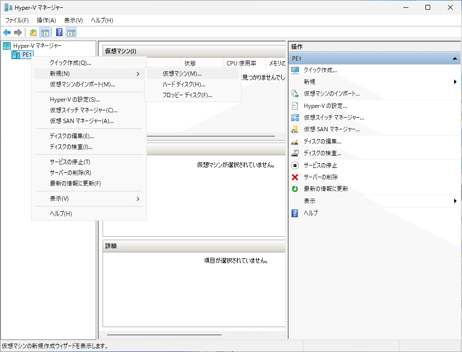Click the Help icon in actions pane
Viewport: 462px width, 352px height.
click(295, 213)
